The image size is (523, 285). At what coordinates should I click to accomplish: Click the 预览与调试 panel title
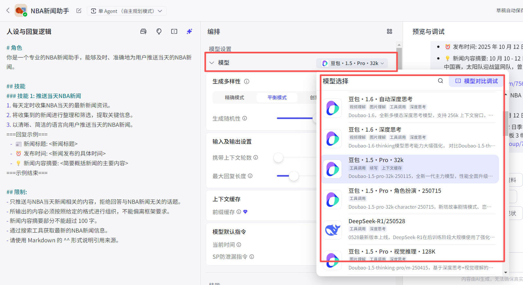(428, 32)
